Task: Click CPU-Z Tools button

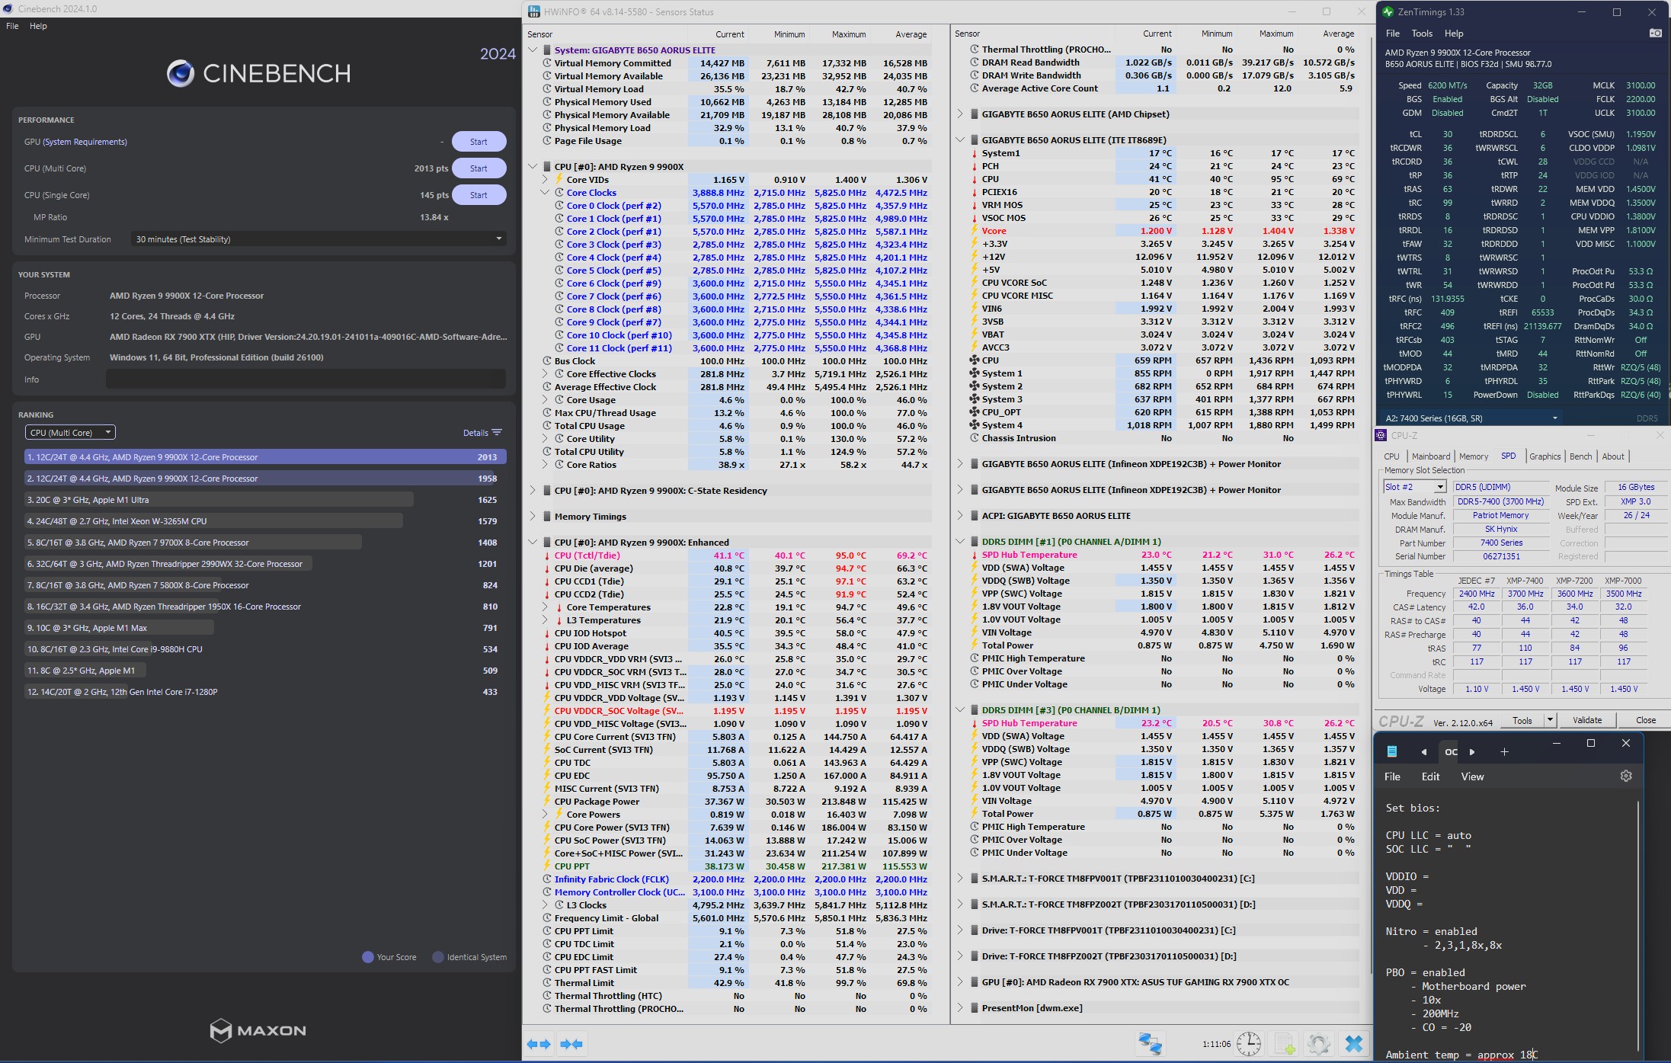Action: click(1522, 720)
